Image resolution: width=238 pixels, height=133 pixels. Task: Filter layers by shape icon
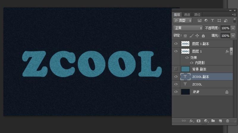click(219, 20)
